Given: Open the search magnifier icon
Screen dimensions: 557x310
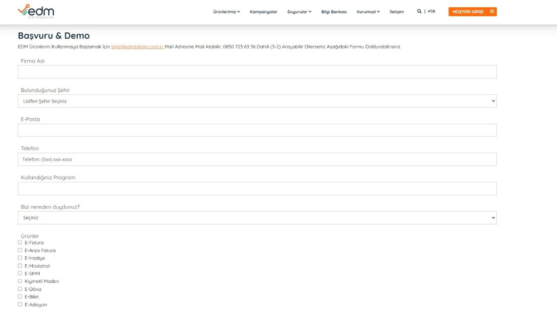Looking at the screenshot, I should point(419,12).
